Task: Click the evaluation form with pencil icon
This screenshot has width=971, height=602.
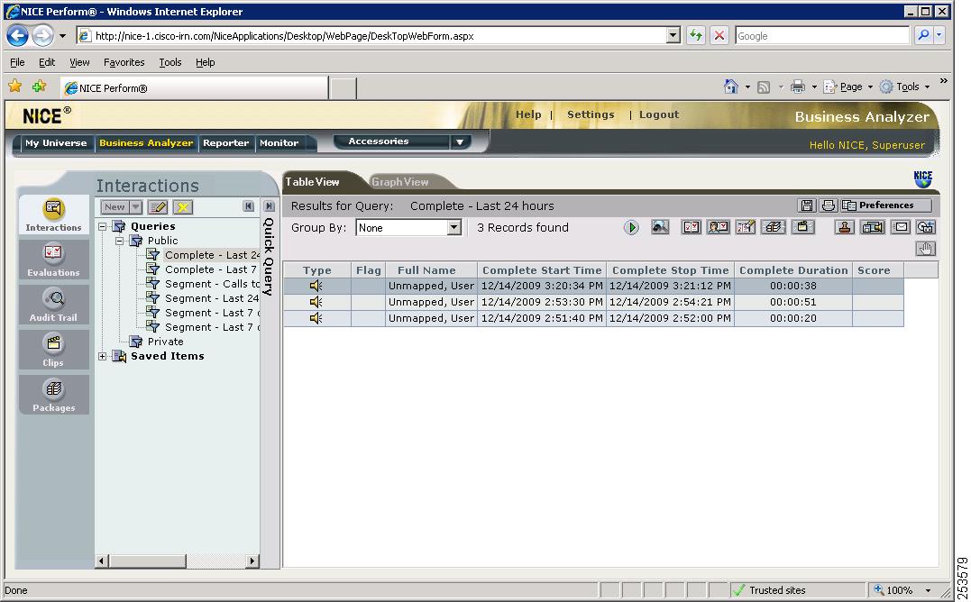Action: click(746, 227)
